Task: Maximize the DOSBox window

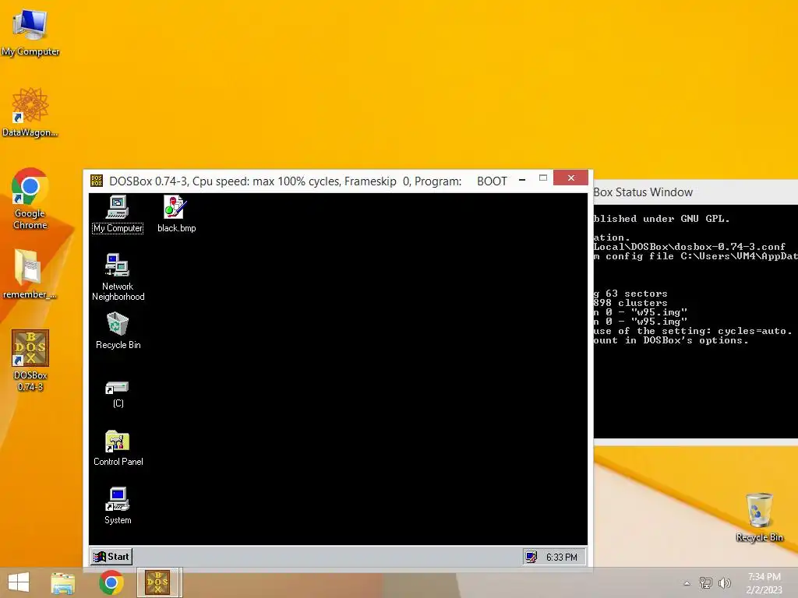Action: point(543,178)
